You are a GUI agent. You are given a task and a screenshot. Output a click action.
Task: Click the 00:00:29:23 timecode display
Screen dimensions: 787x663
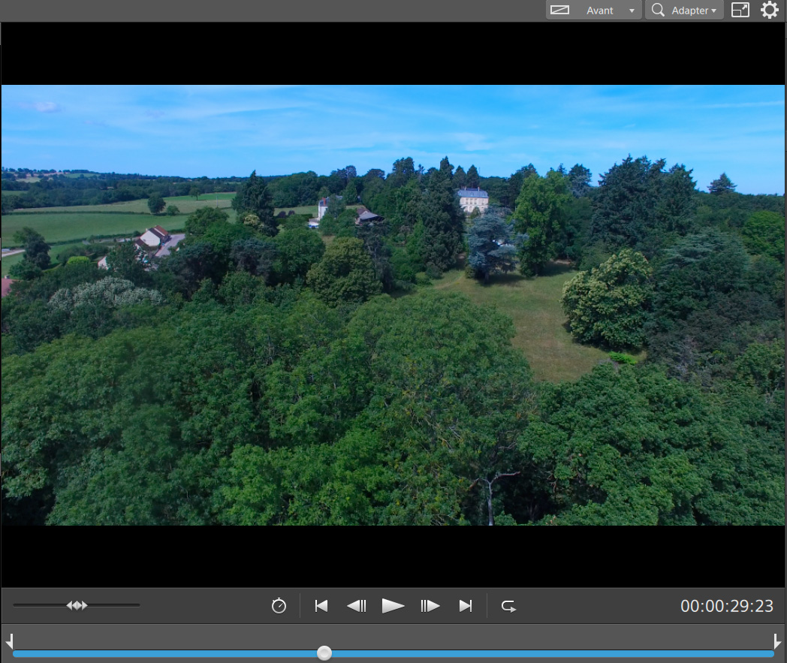pos(726,606)
